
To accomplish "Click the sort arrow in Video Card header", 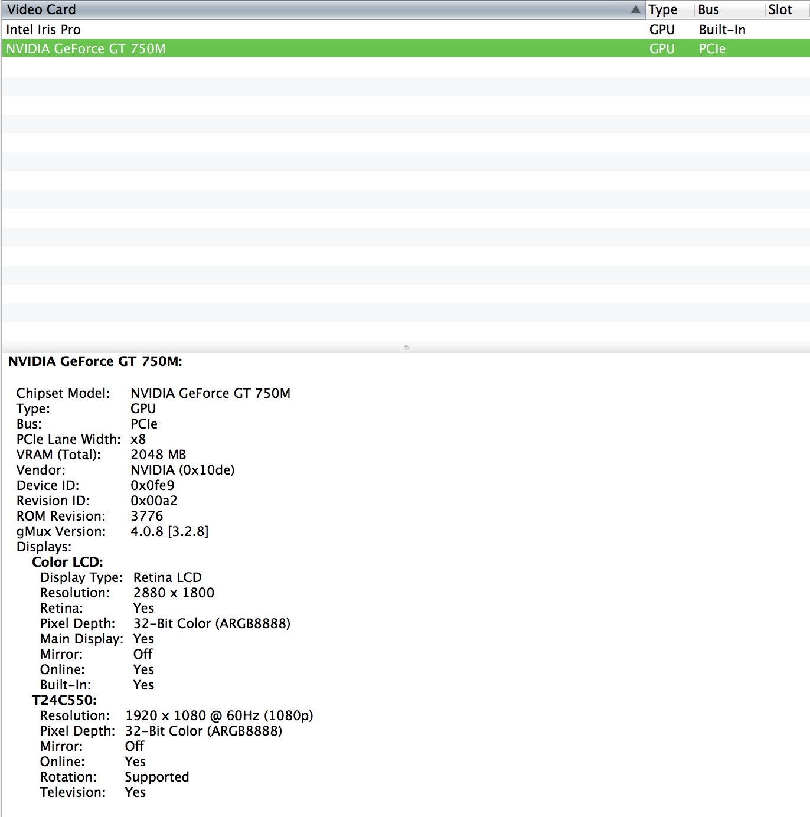I will click(x=635, y=9).
